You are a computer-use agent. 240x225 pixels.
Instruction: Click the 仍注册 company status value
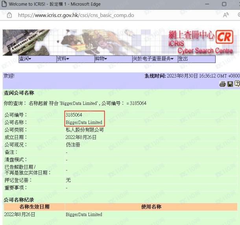tap(73, 145)
